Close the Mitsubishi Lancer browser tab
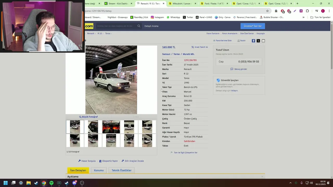This screenshot has width=333, height=187. click(195, 4)
